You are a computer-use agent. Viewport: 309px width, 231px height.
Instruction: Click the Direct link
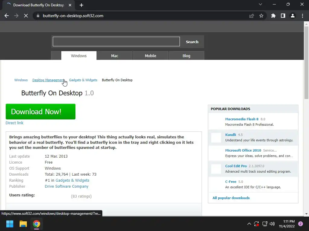pyautogui.click(x=14, y=123)
